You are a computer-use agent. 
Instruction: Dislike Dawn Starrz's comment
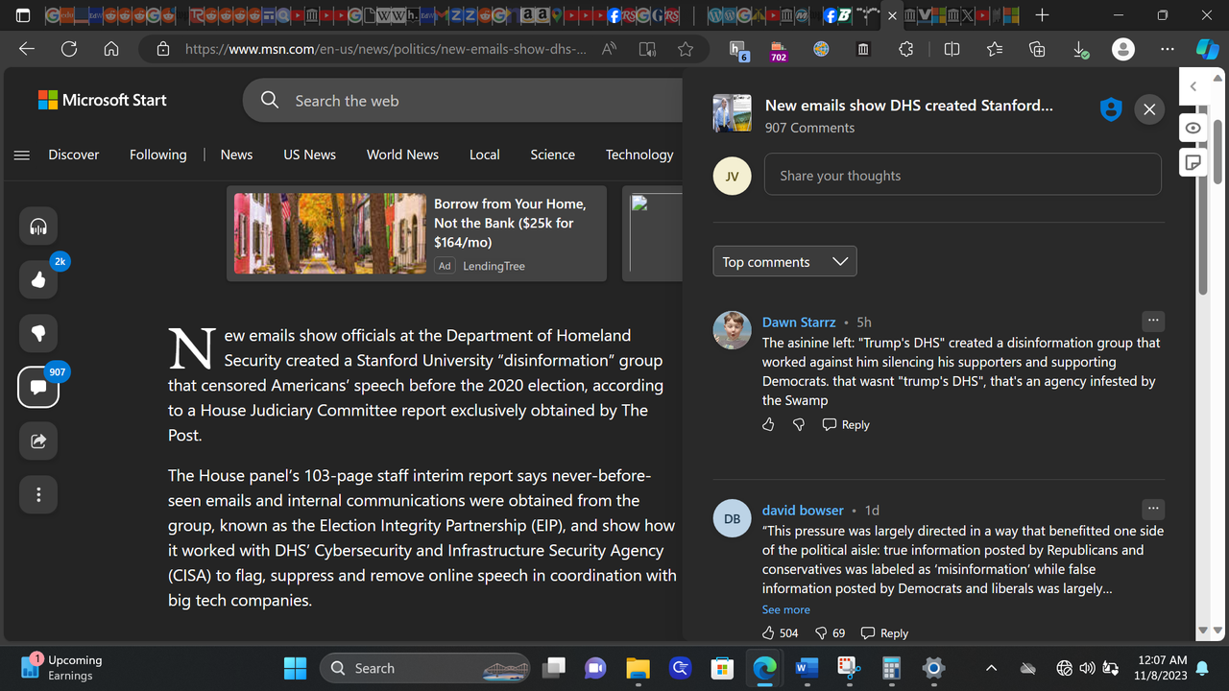click(799, 424)
